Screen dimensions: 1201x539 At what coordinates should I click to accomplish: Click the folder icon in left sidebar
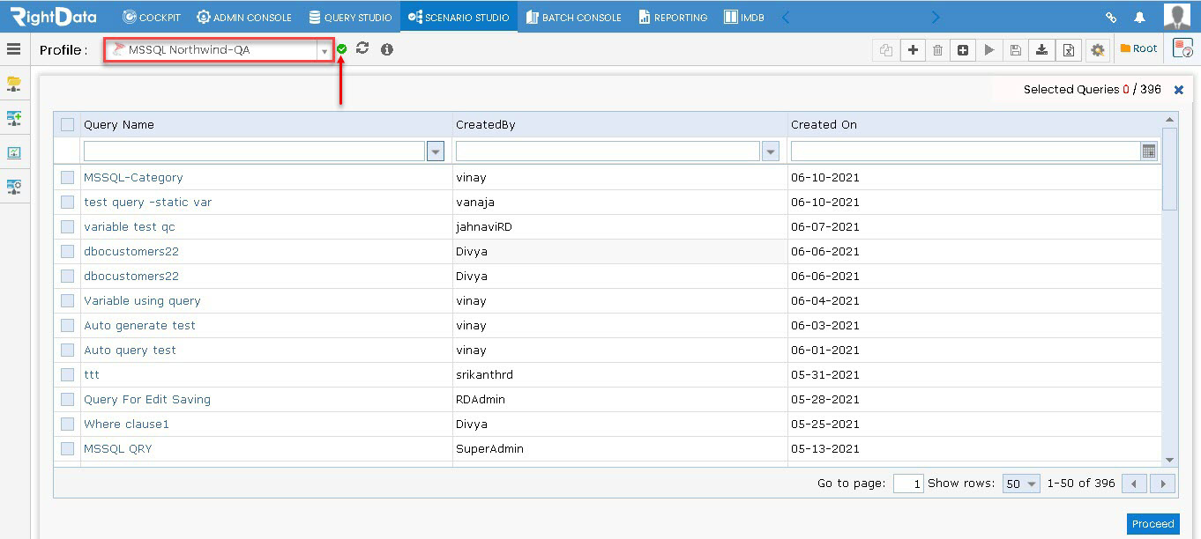[14, 84]
